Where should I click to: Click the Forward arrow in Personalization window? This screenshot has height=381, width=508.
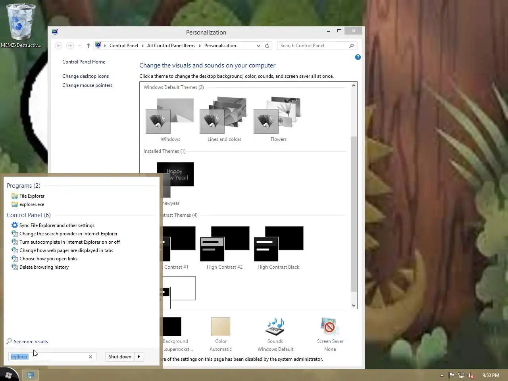(70, 46)
